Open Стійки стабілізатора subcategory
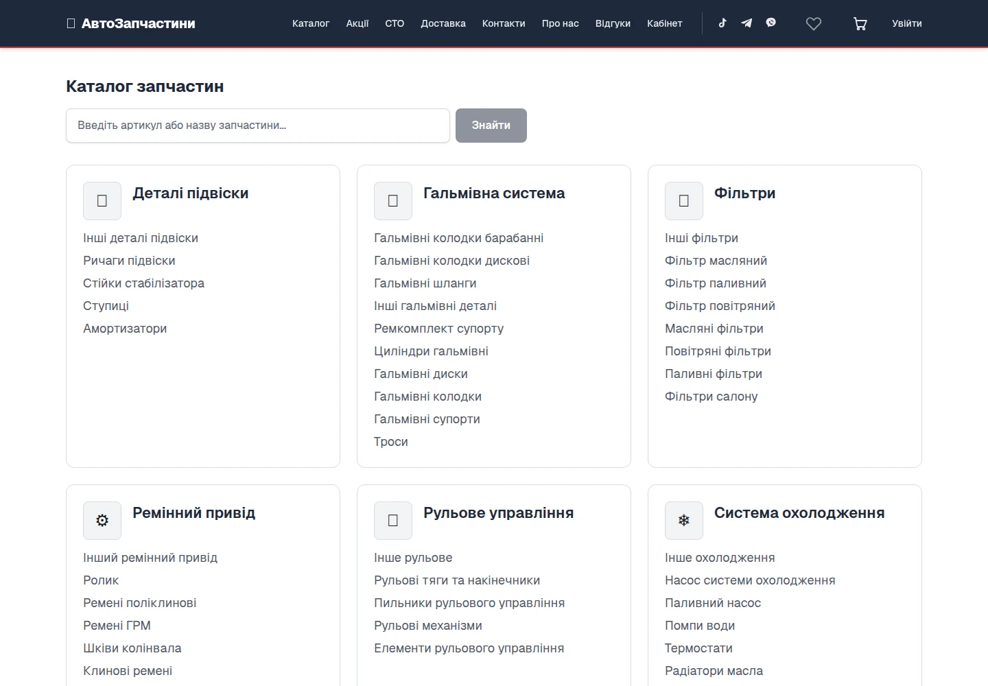The height and width of the screenshot is (686, 988). [x=143, y=283]
